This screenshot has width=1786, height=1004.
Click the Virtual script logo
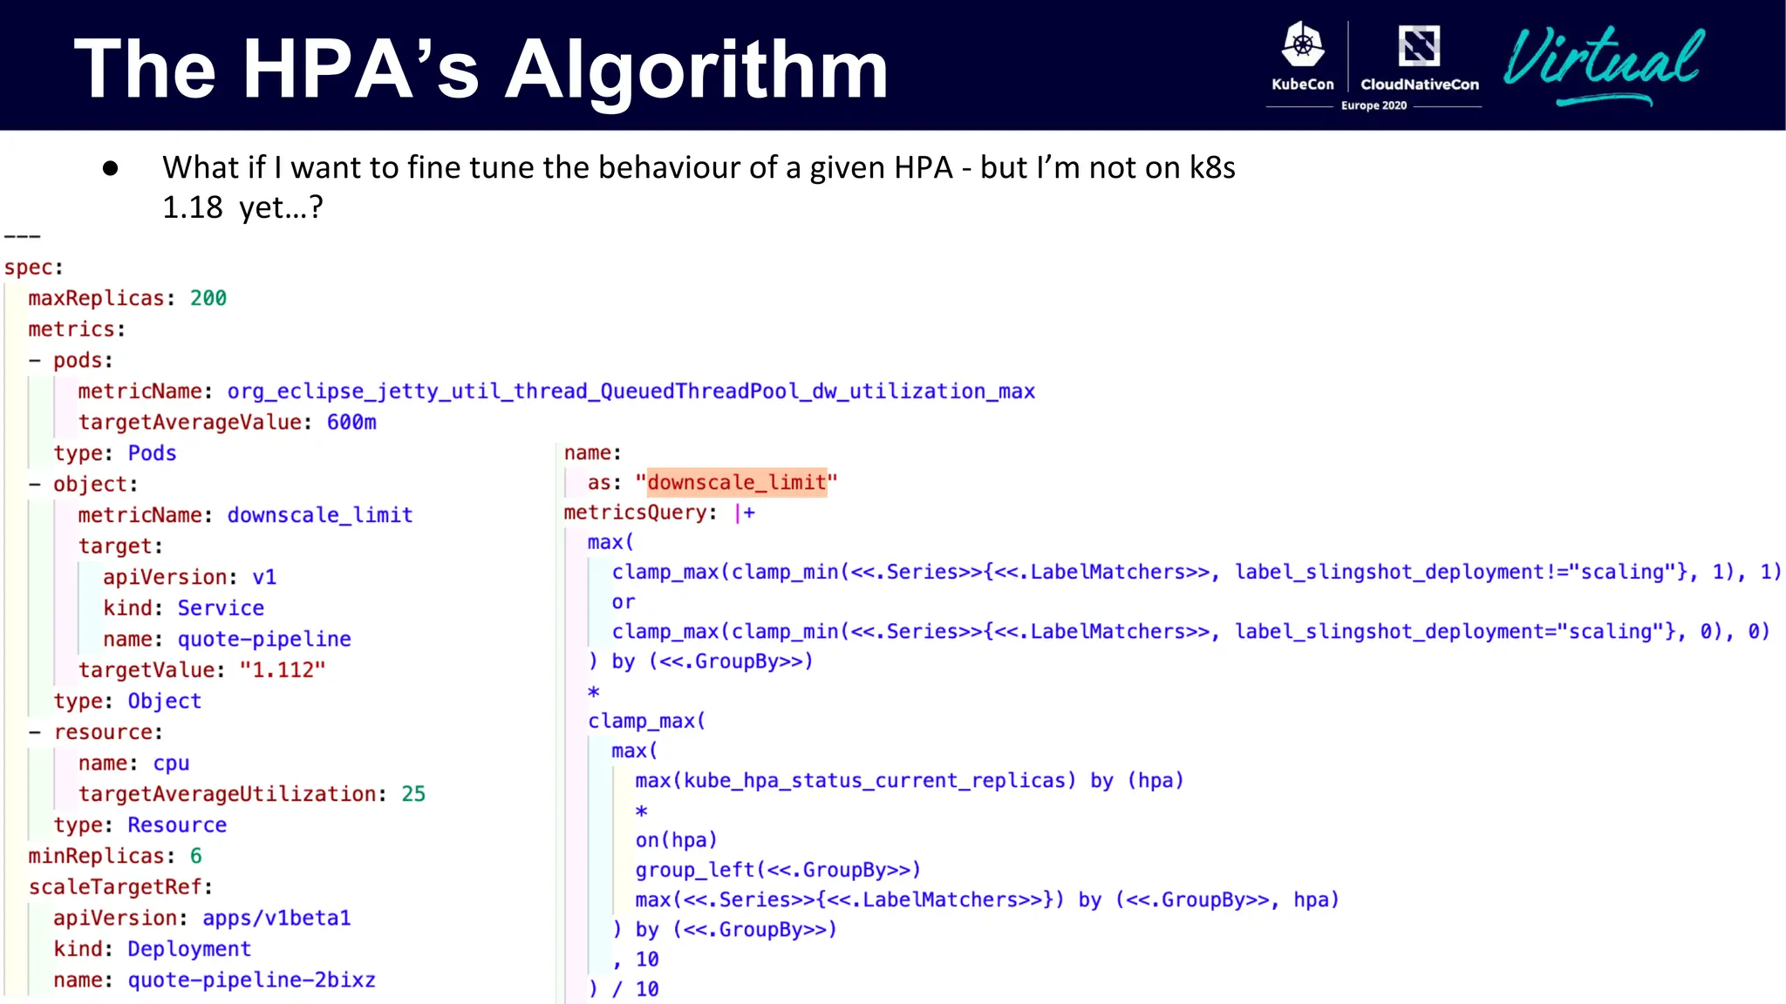(1603, 65)
